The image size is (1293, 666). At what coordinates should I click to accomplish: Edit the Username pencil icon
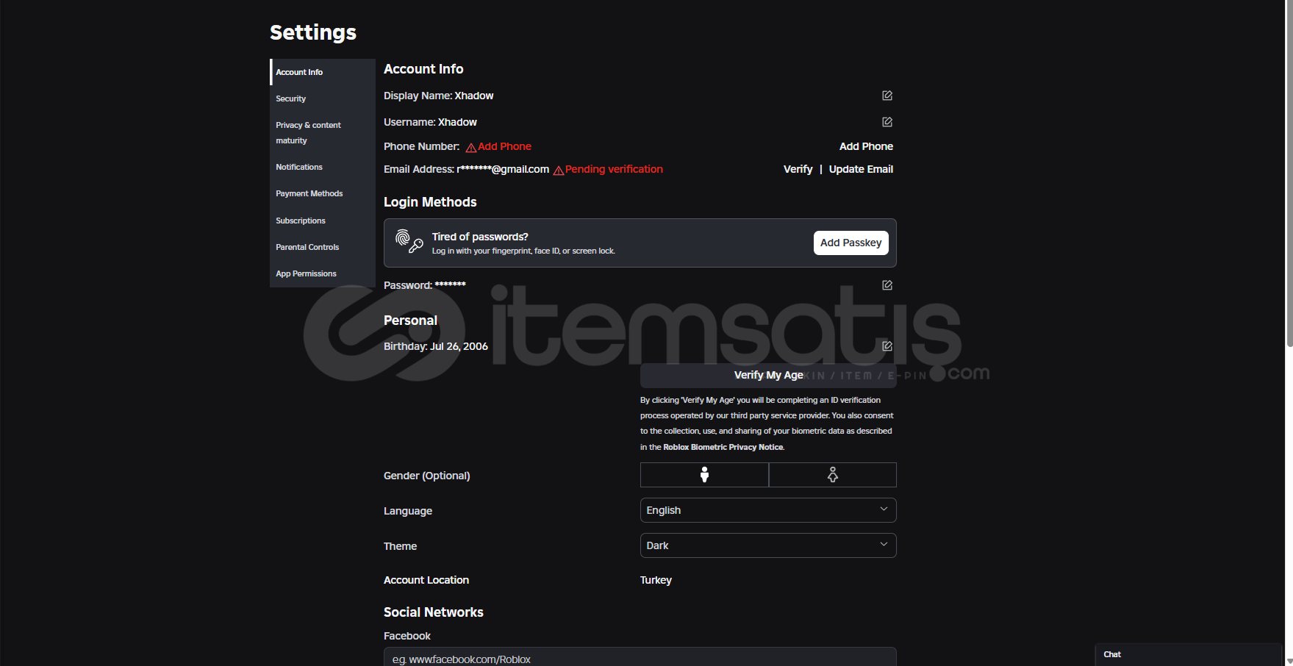point(887,122)
